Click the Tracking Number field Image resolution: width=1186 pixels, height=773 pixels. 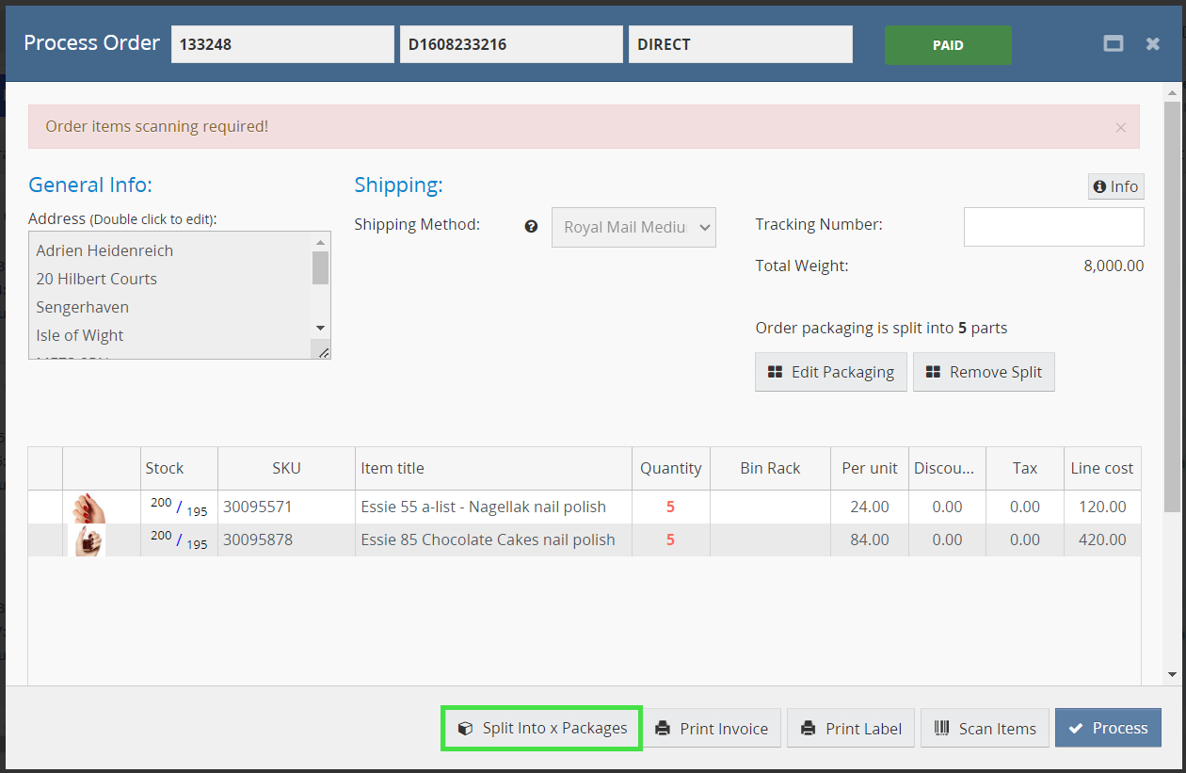1053,227
